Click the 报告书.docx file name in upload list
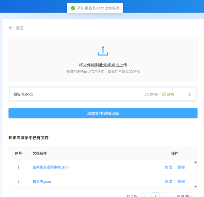 click(23, 94)
